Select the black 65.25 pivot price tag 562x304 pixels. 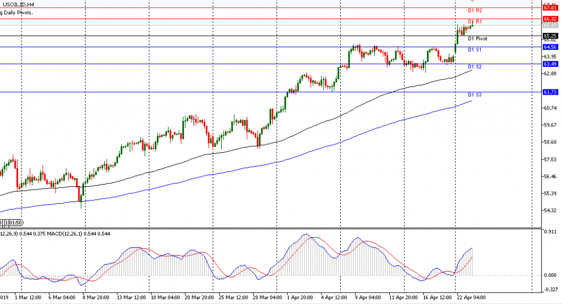[x=550, y=36]
